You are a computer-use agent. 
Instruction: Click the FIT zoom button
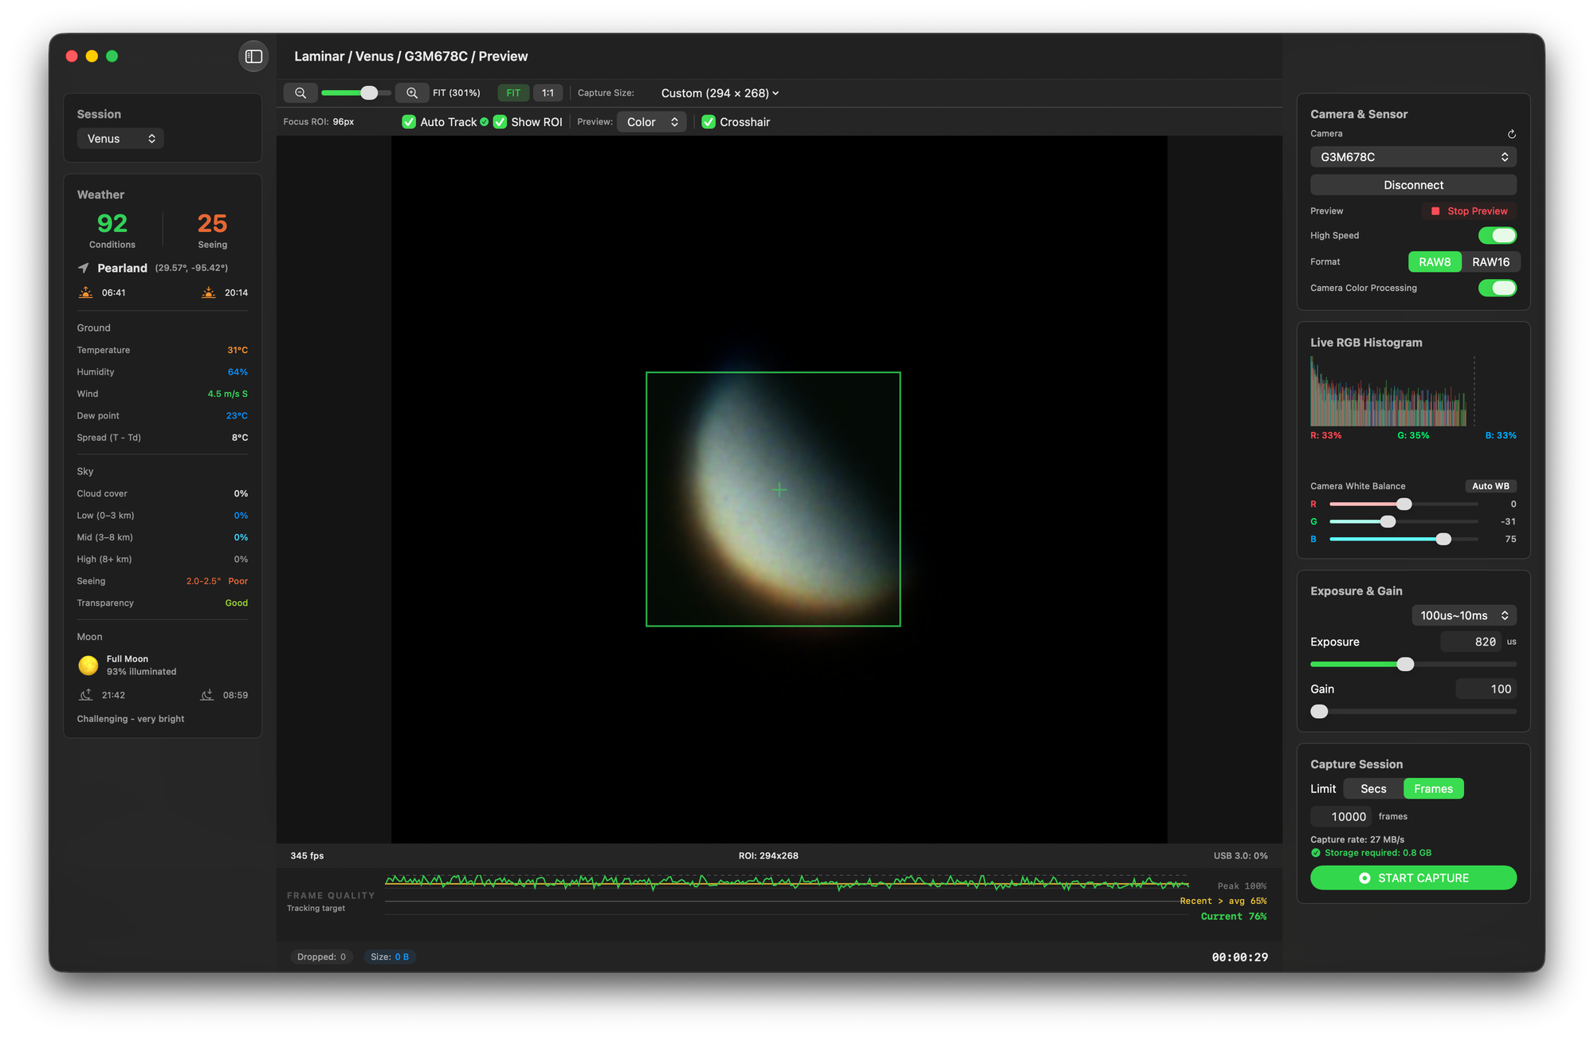tap(513, 93)
